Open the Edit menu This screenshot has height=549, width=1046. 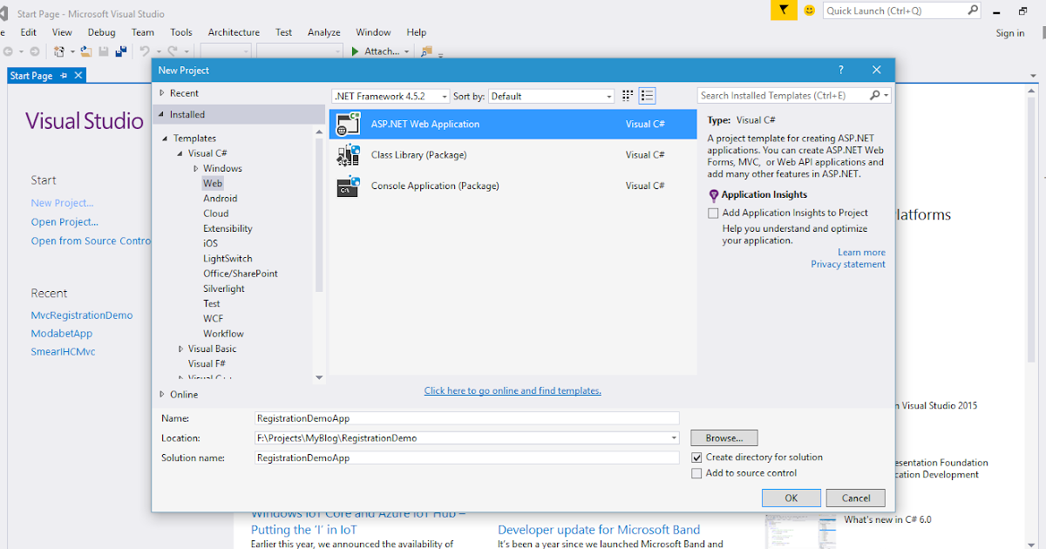pyautogui.click(x=29, y=32)
